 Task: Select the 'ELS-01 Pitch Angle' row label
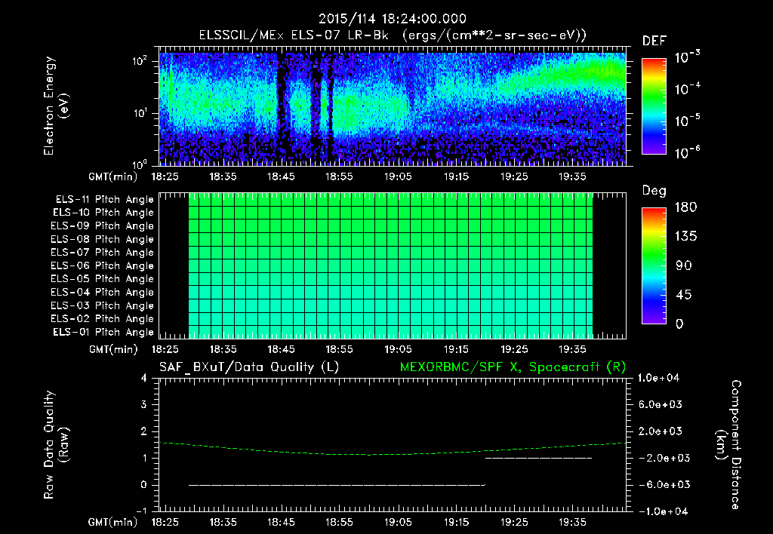[103, 332]
